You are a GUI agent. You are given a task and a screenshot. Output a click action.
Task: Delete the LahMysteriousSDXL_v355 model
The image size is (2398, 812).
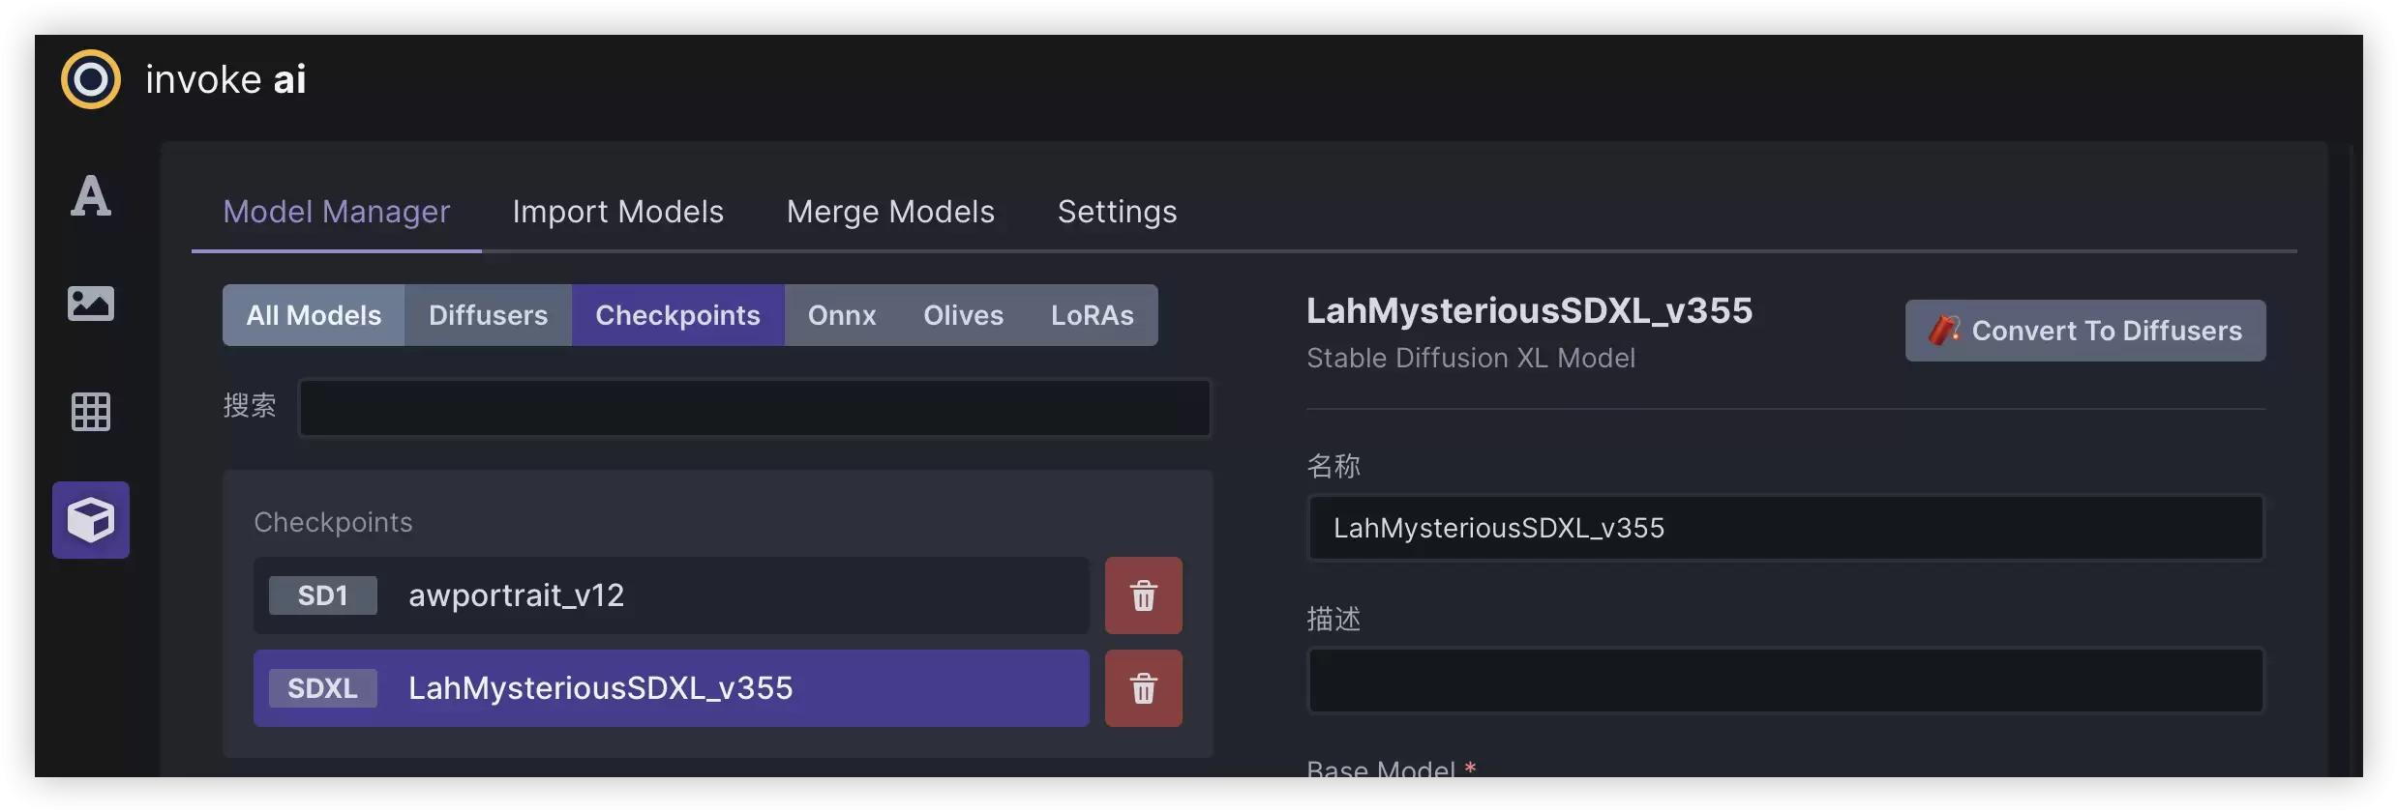pos(1144,688)
